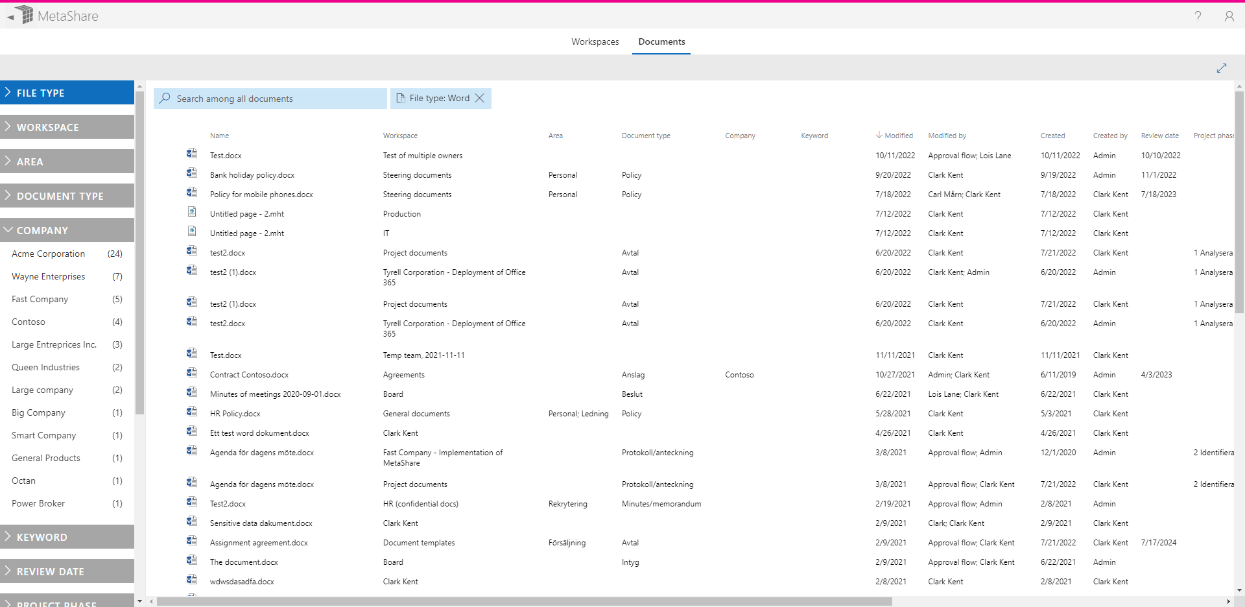Open the help icon
Image resolution: width=1245 pixels, height=607 pixels.
tap(1198, 16)
